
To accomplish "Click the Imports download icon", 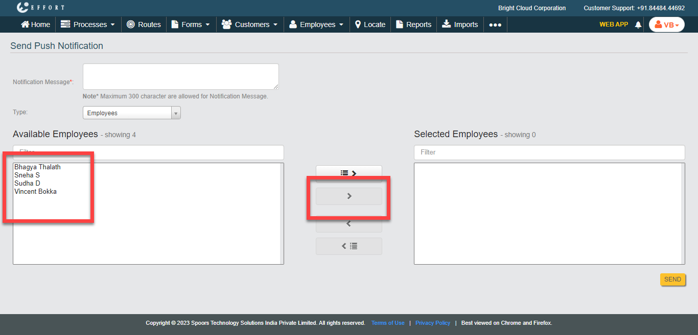I will click(x=447, y=24).
